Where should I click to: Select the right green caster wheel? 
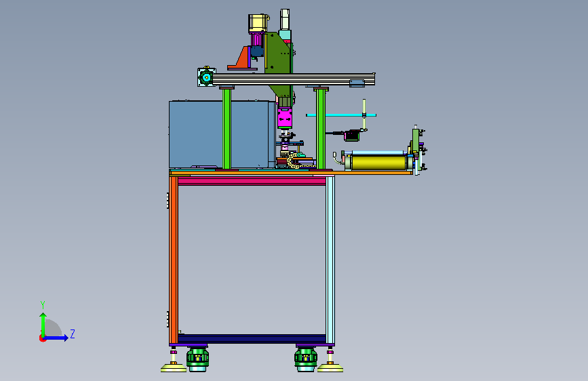pos(306,359)
